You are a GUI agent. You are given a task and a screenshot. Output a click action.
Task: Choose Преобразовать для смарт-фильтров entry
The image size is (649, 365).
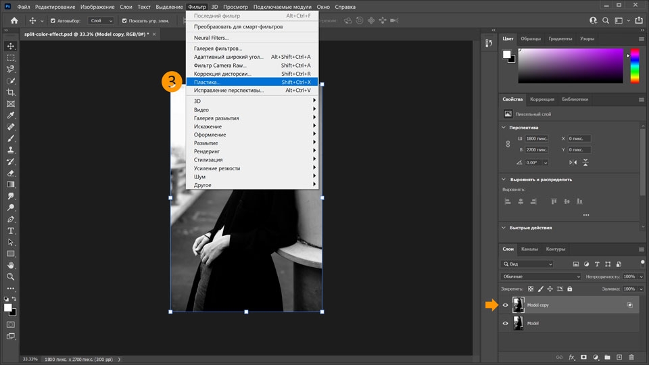point(252,26)
